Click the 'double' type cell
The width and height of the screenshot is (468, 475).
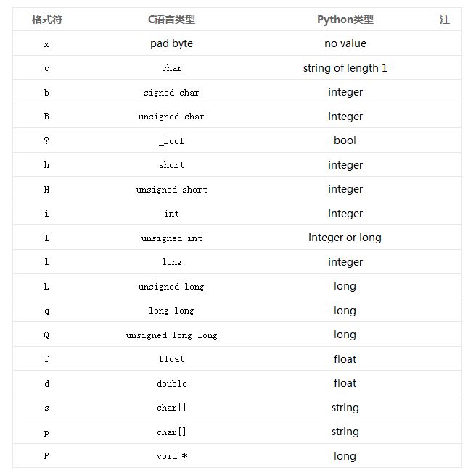coord(171,384)
